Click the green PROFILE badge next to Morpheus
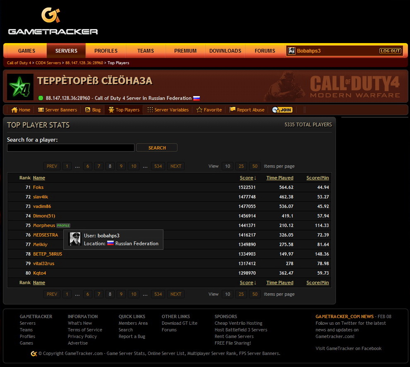Screen dimensions: 410x367 [63, 226]
